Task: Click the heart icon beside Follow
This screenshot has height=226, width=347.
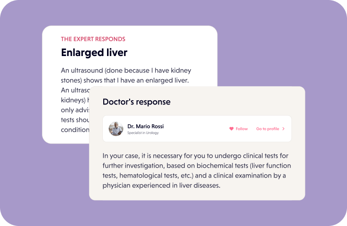Action: pyautogui.click(x=231, y=129)
